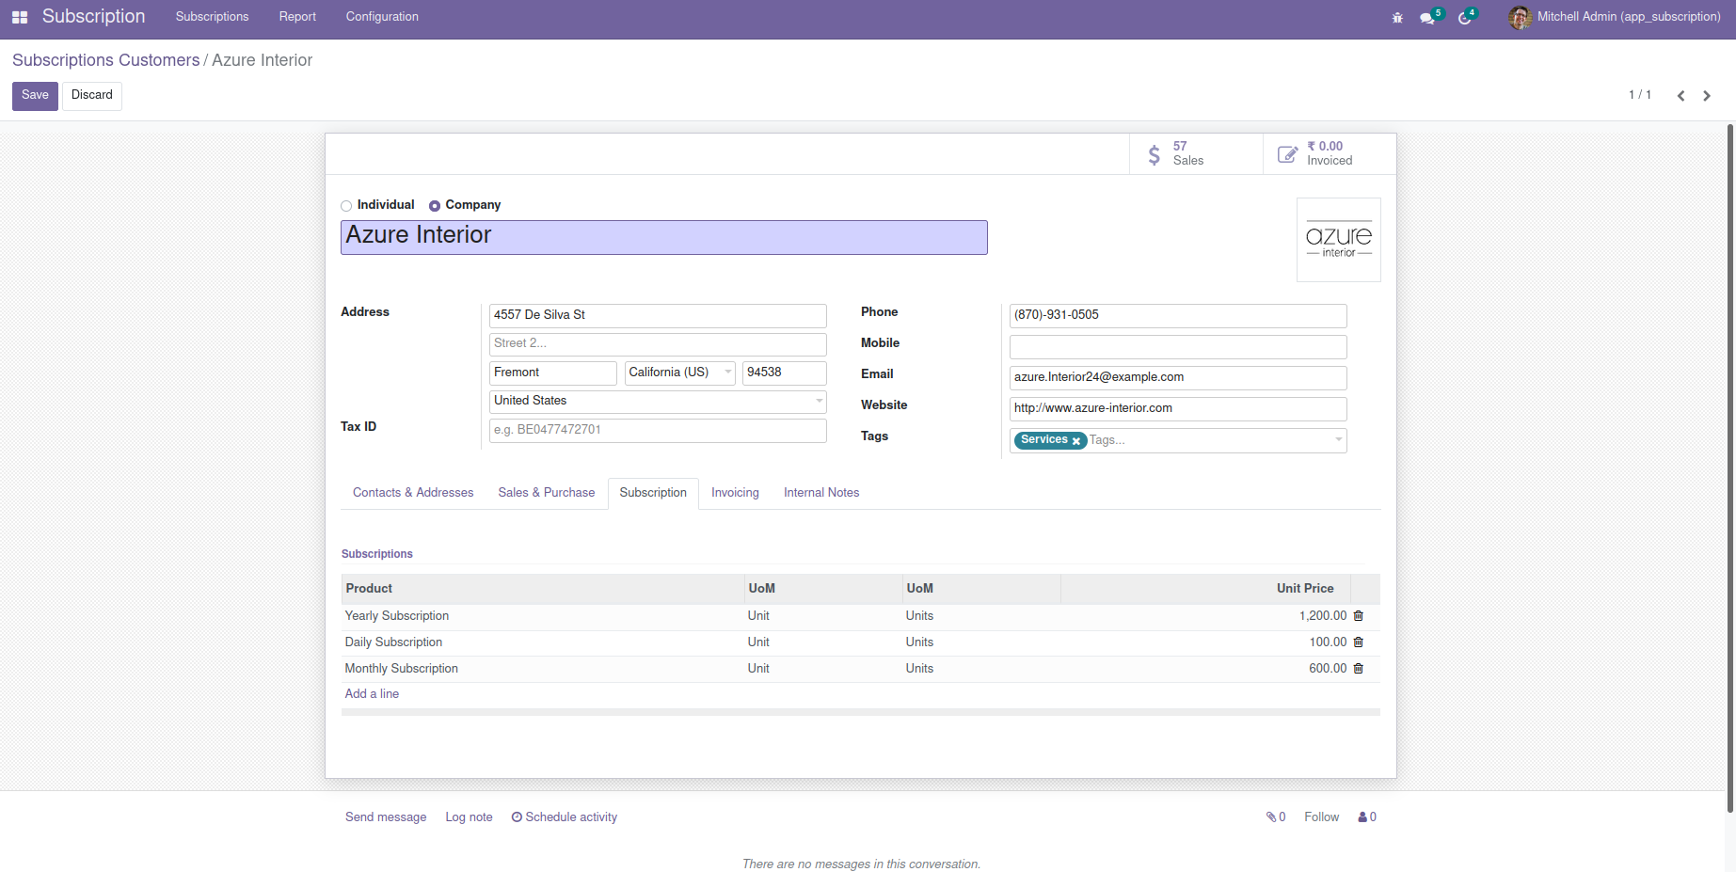
Task: Open the activities clock icon
Action: tap(1465, 18)
